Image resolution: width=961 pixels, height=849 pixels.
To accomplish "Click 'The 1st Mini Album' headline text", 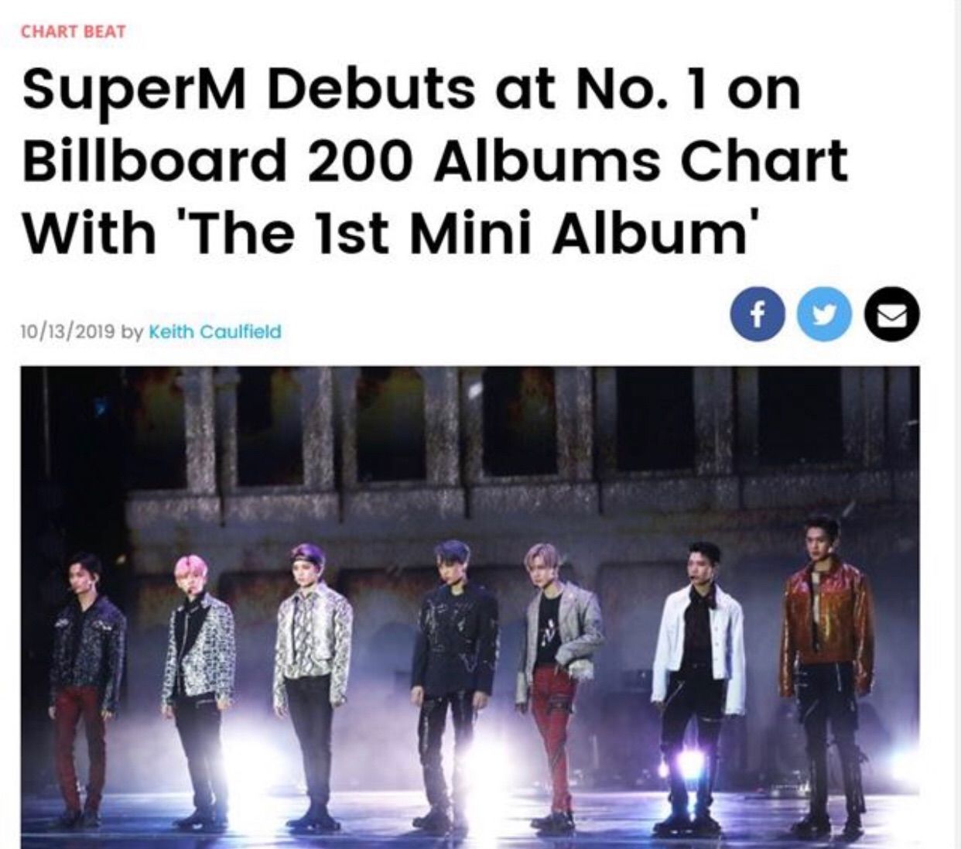I will [464, 228].
